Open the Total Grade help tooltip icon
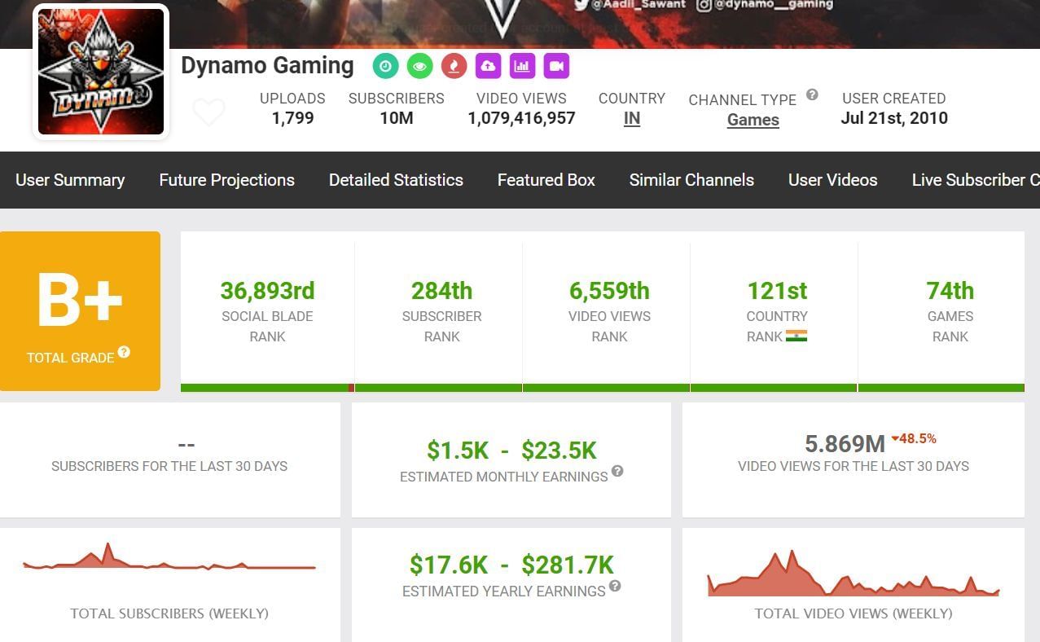 [124, 352]
